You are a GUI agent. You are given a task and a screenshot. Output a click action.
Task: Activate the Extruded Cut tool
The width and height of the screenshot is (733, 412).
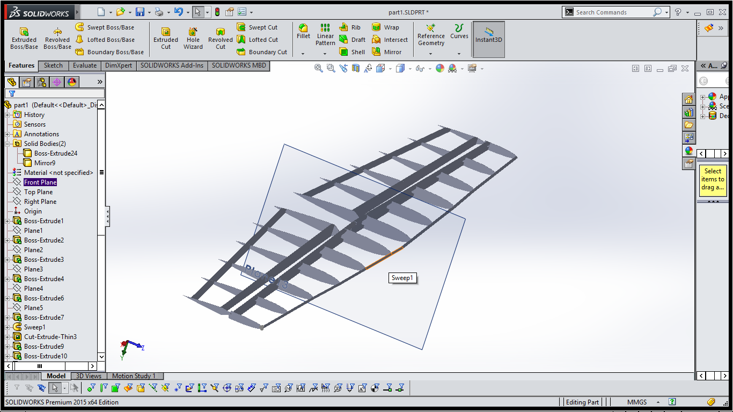[x=166, y=39]
